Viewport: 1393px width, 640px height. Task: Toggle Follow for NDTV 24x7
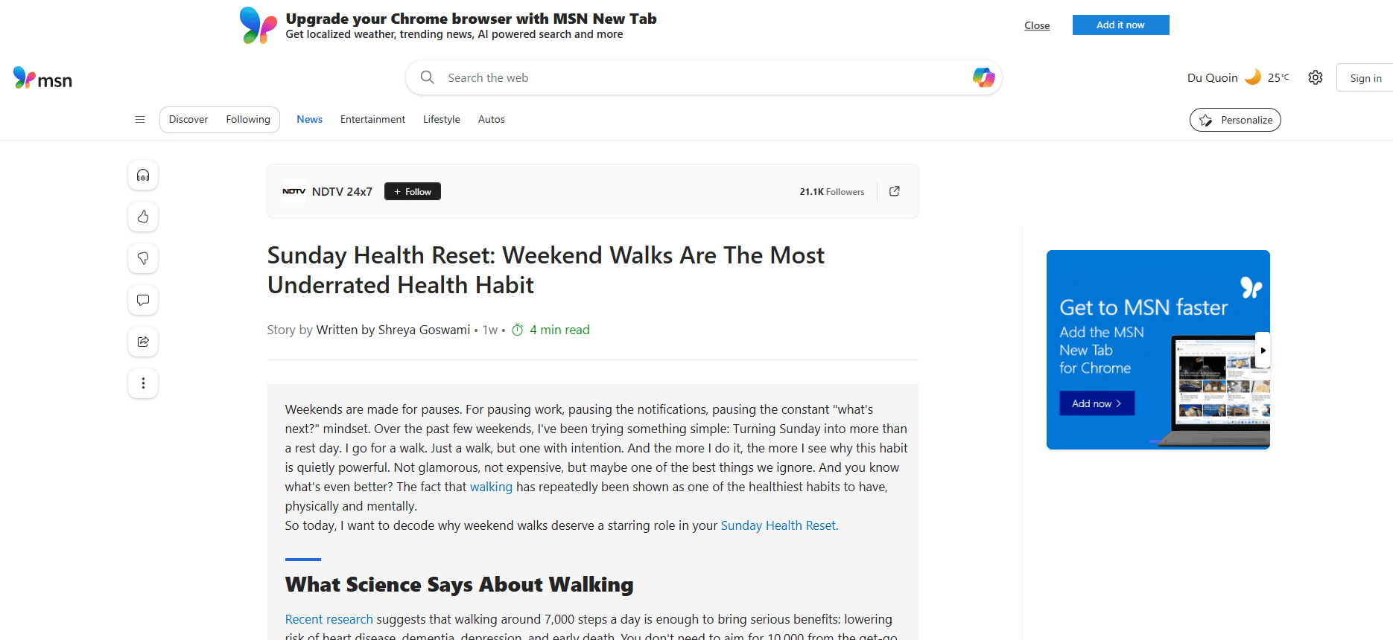coord(413,192)
